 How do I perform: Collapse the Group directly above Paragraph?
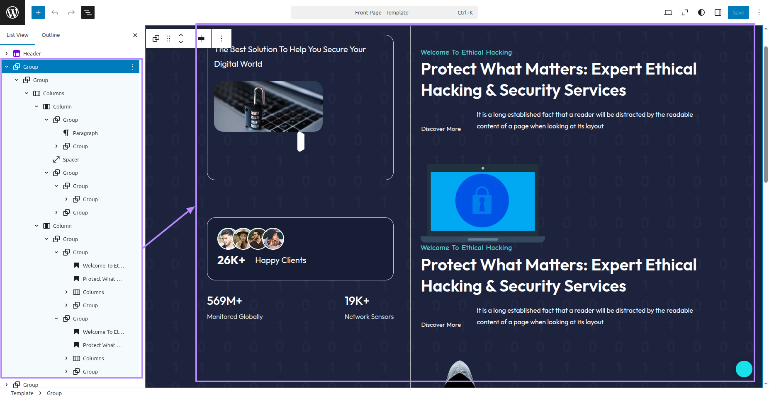[x=46, y=120]
